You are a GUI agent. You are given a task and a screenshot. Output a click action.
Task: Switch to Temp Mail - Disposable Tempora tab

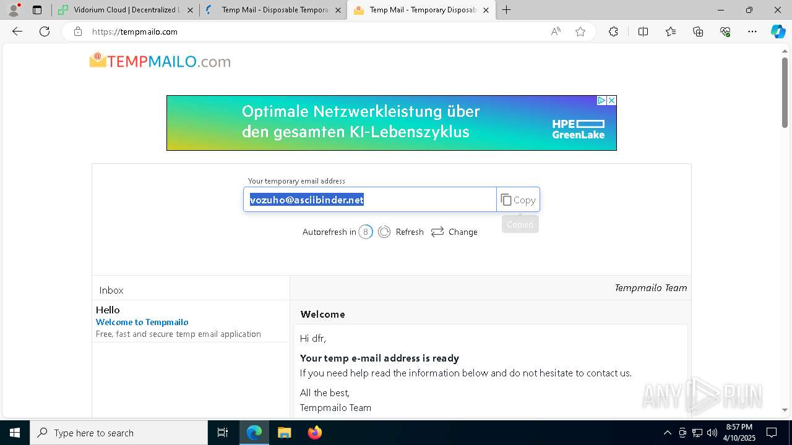coord(273,10)
